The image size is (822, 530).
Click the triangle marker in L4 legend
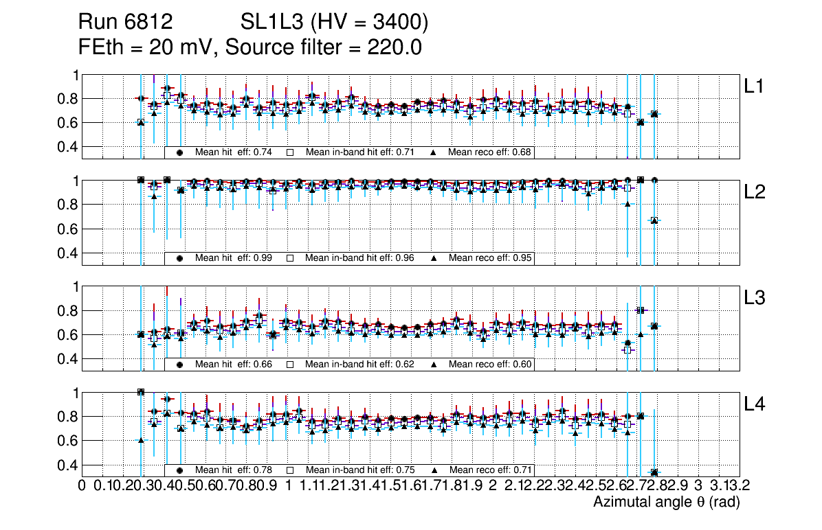[434, 470]
